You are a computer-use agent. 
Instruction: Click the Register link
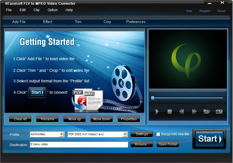[205, 11]
